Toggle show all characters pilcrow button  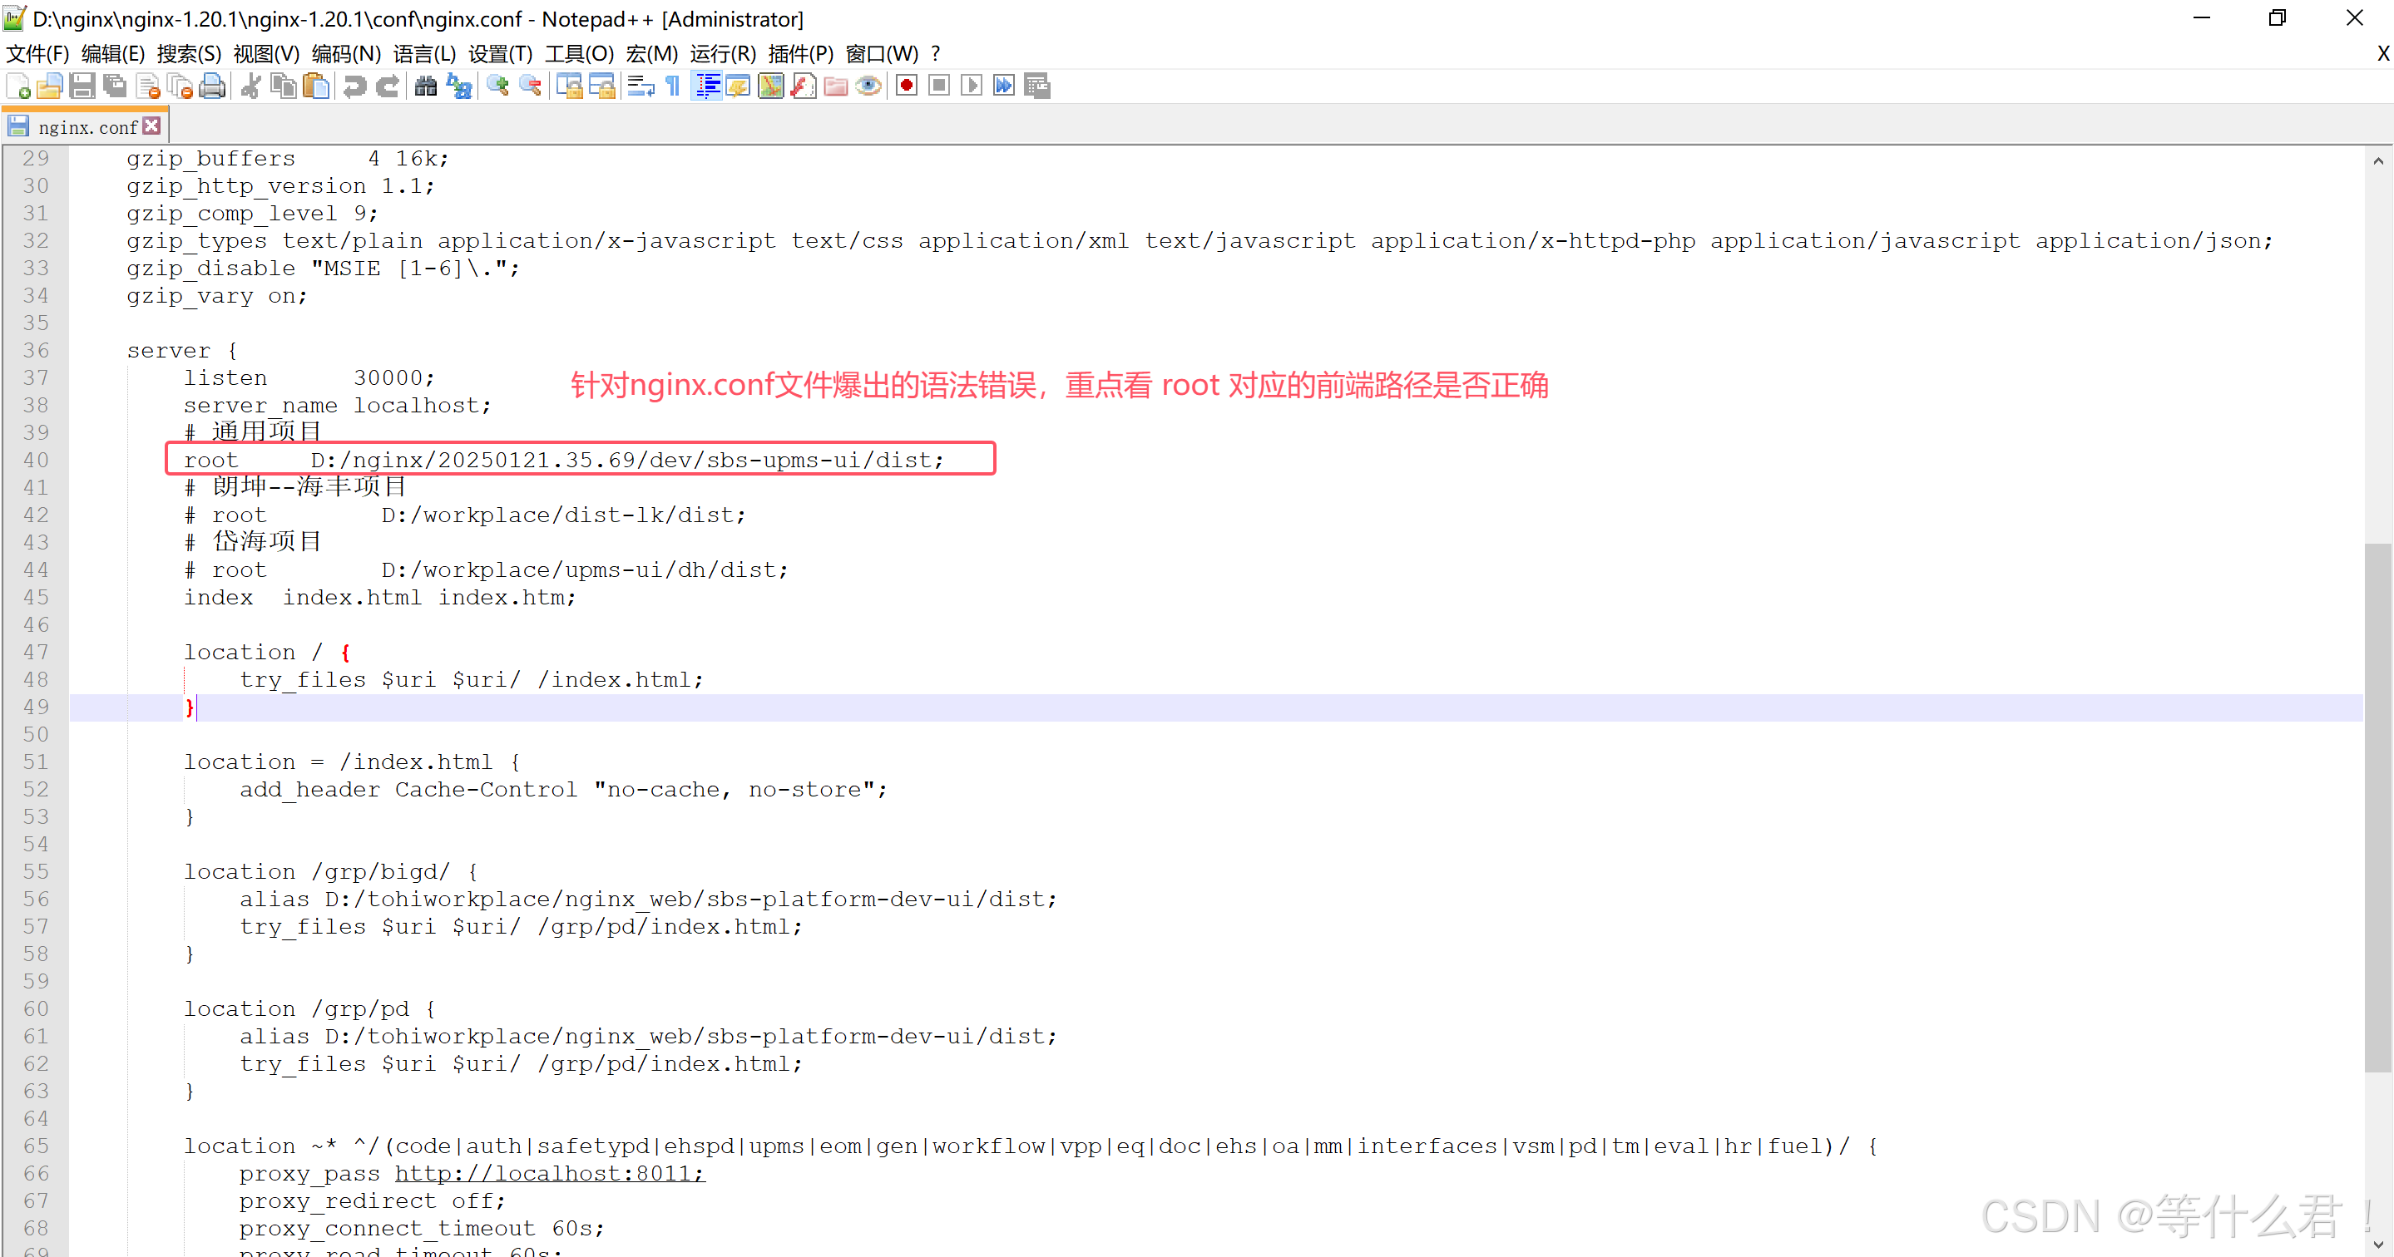pos(674,86)
